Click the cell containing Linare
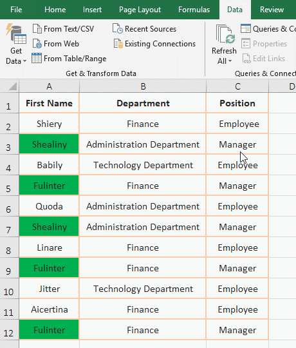 [49, 247]
